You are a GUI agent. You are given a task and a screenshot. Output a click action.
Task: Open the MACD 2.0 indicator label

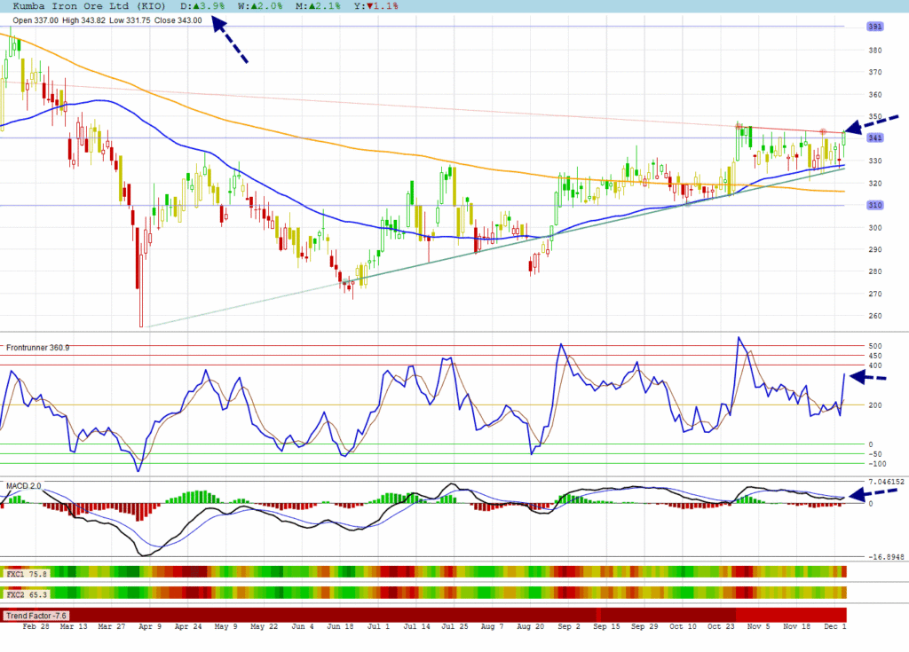click(x=24, y=486)
